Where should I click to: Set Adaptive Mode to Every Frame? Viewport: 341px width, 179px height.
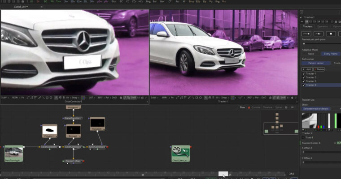(330, 53)
